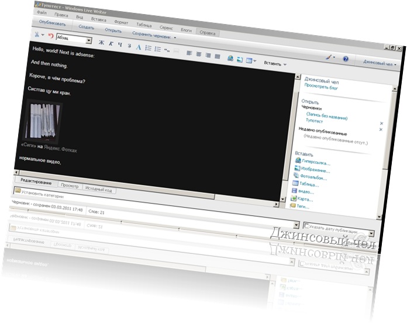This screenshot has height=324, width=407.
Task: Open the Типотест draft link
Action: tap(314, 120)
